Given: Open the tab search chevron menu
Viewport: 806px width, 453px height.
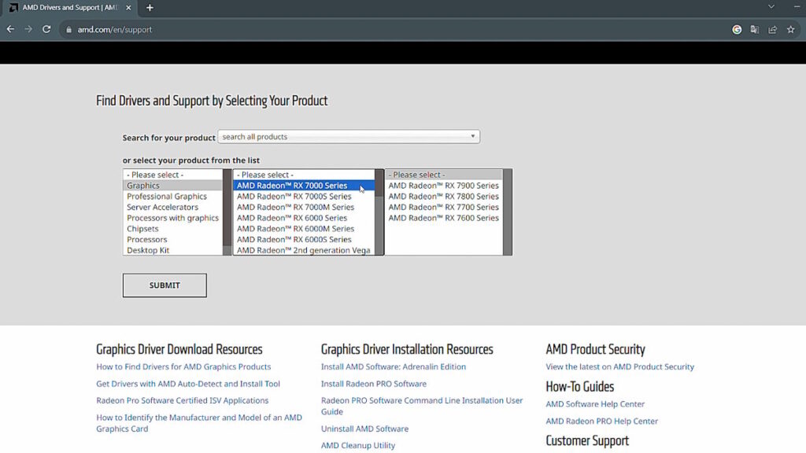Looking at the screenshot, I should point(771,7).
